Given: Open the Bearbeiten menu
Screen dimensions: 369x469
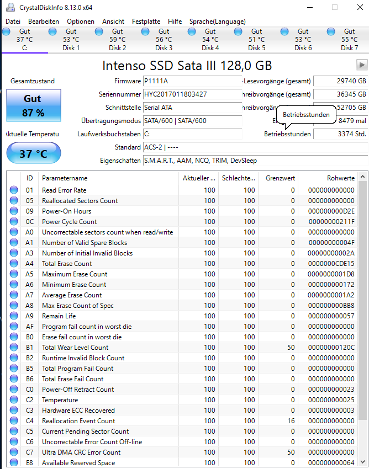Looking at the screenshot, I should pos(44,22).
